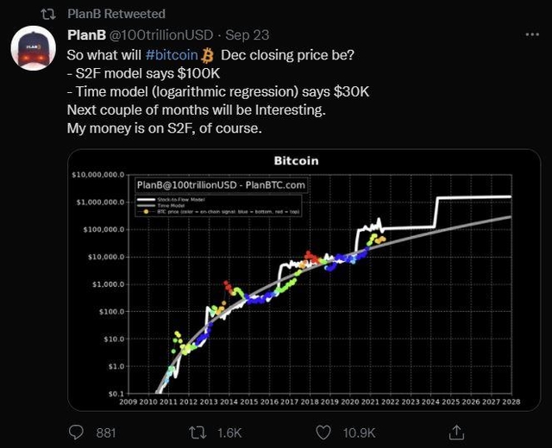The height and width of the screenshot is (448, 552).
Task: Click the PlanB display name
Action: (x=85, y=36)
